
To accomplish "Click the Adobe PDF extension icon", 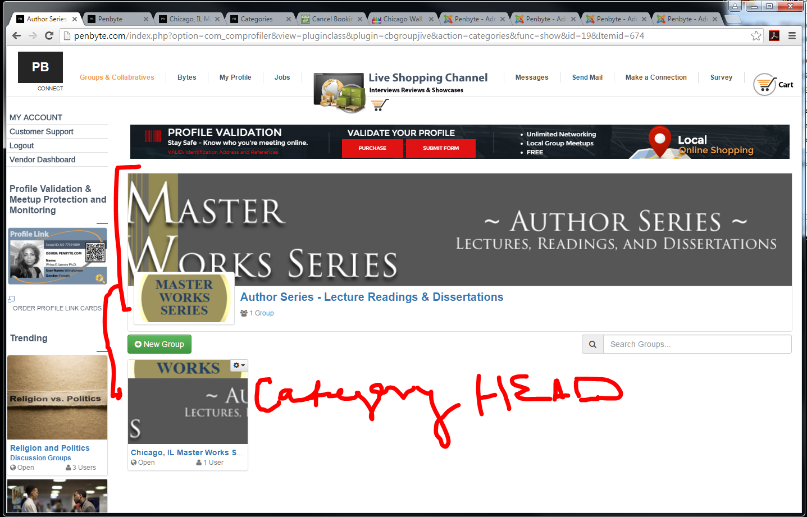I will point(774,35).
